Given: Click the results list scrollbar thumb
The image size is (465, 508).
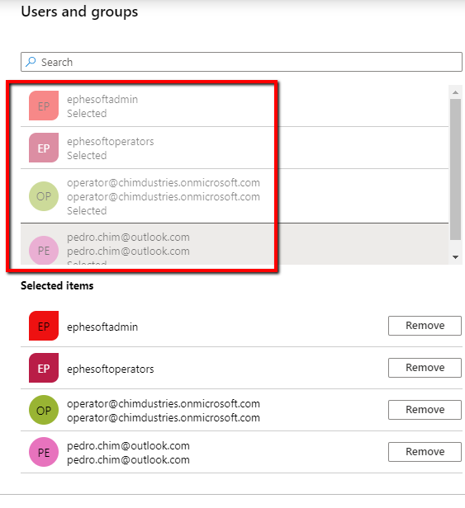Looking at the screenshot, I should [x=456, y=169].
